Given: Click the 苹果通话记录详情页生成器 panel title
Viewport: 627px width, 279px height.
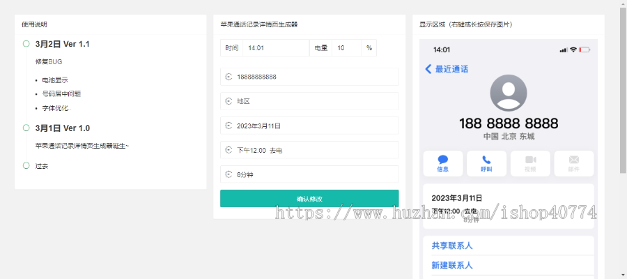Looking at the screenshot, I should 259,24.
